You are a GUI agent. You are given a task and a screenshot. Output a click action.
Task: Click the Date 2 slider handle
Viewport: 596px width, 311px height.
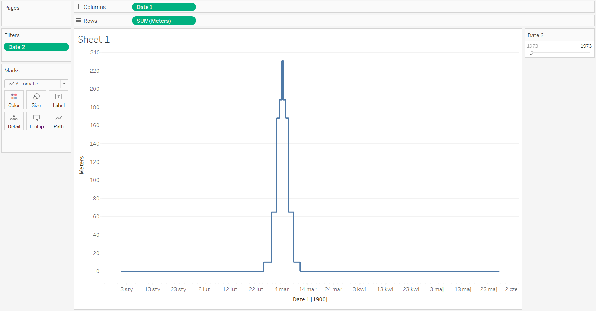tap(531, 53)
